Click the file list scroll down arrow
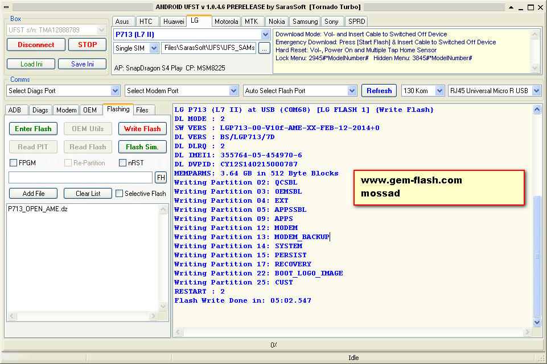 coord(163,306)
